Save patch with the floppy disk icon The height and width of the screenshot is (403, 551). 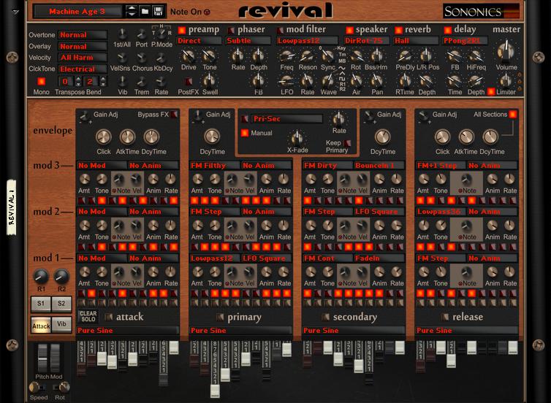(158, 12)
